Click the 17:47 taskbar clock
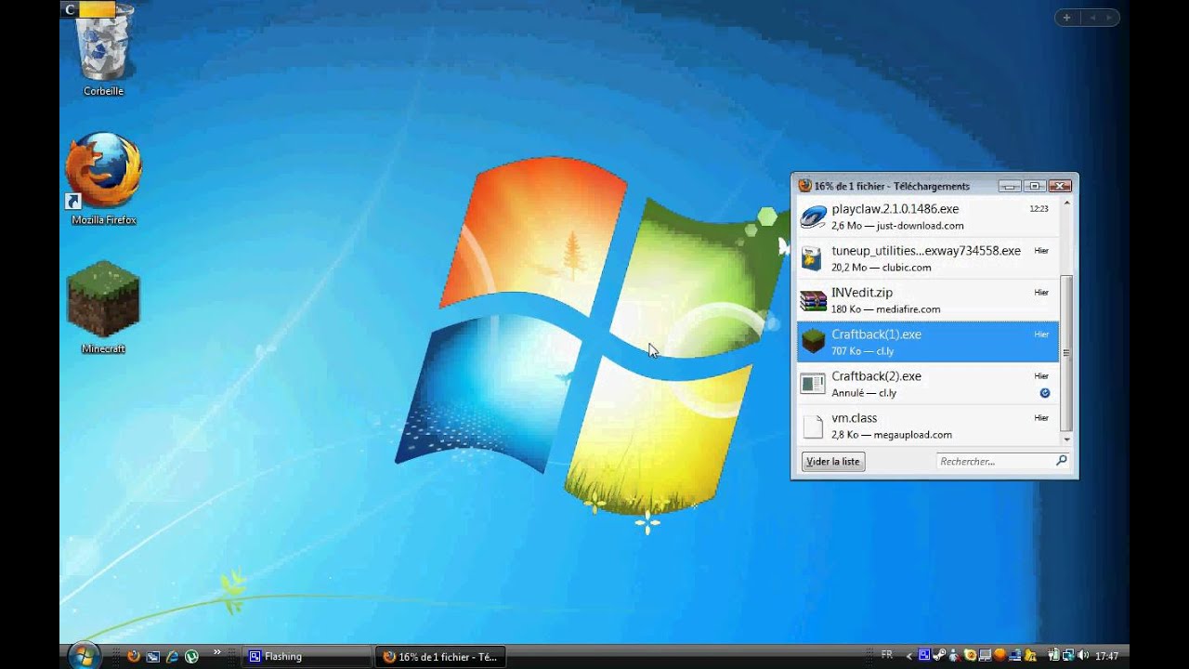Viewport: 1189px width, 669px height. pos(1107,655)
